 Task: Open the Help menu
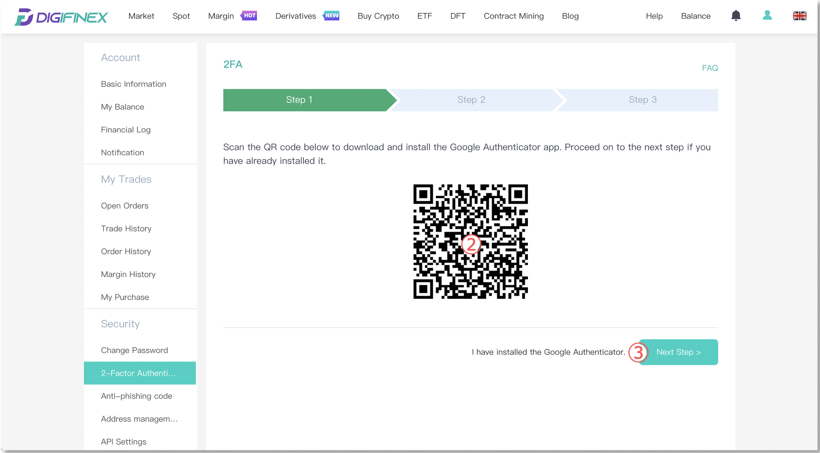click(654, 16)
